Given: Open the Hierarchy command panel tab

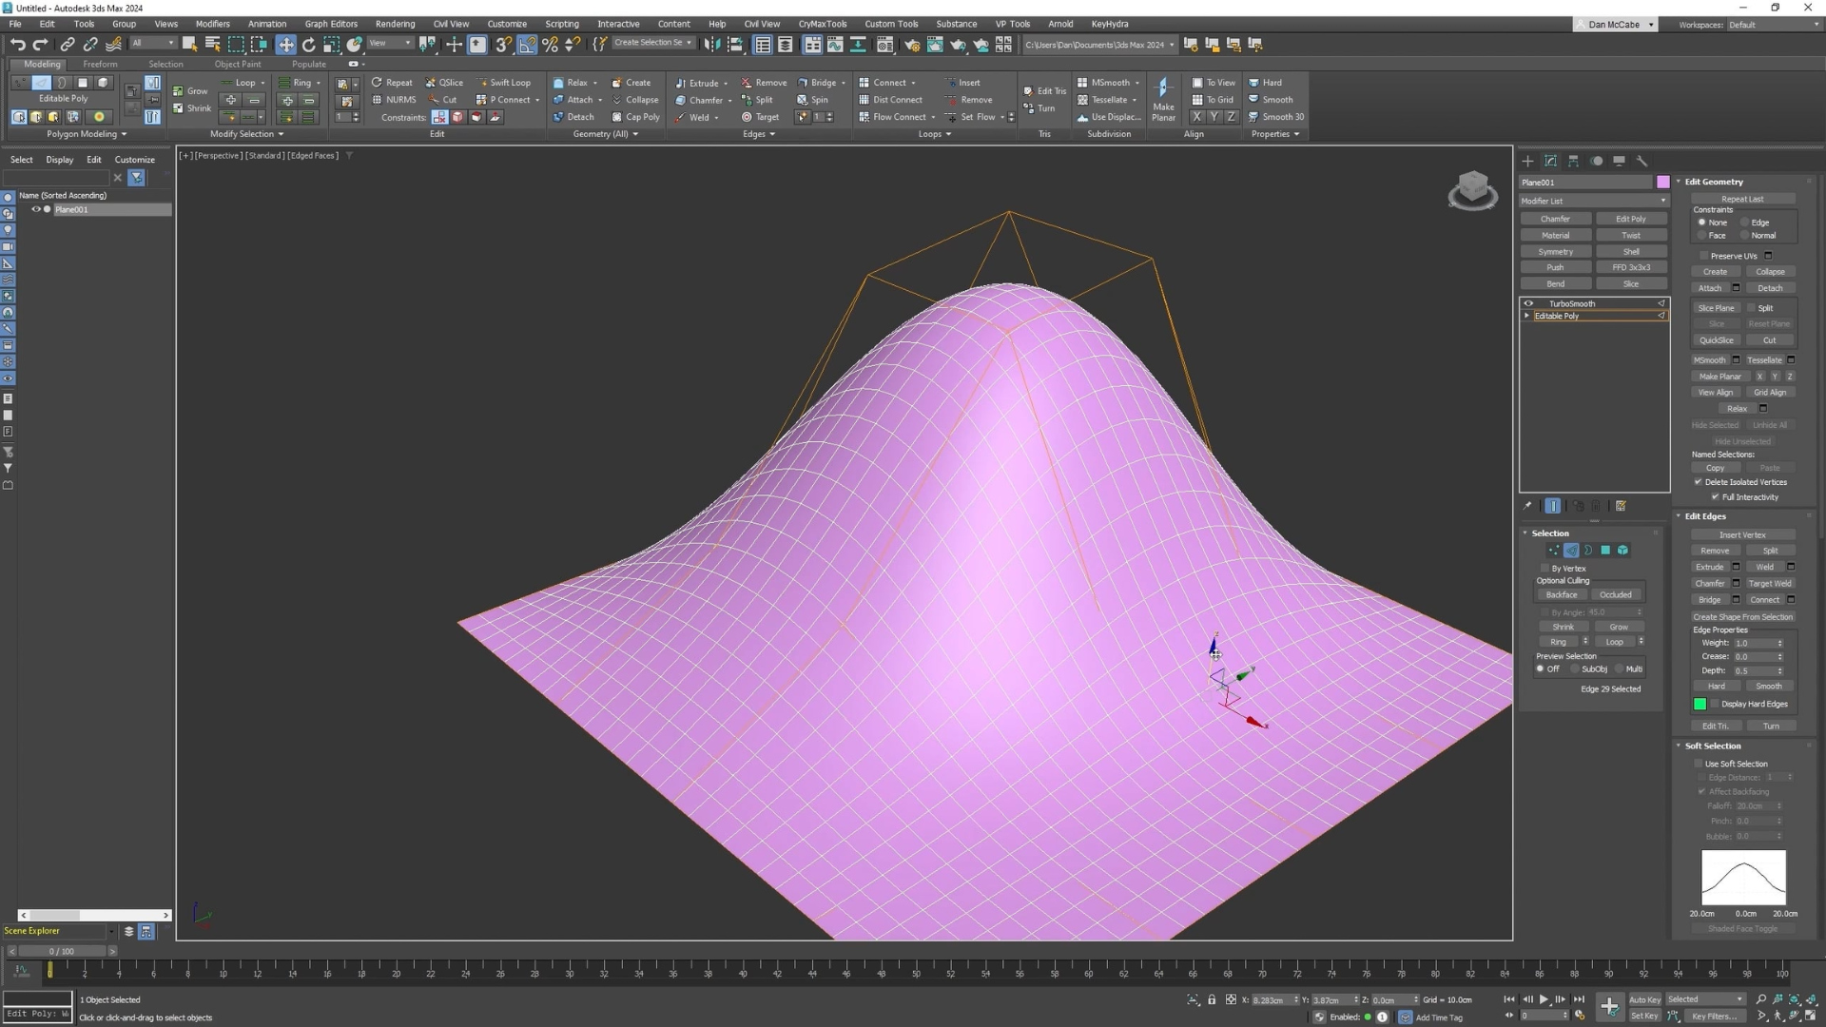Looking at the screenshot, I should coord(1574,161).
